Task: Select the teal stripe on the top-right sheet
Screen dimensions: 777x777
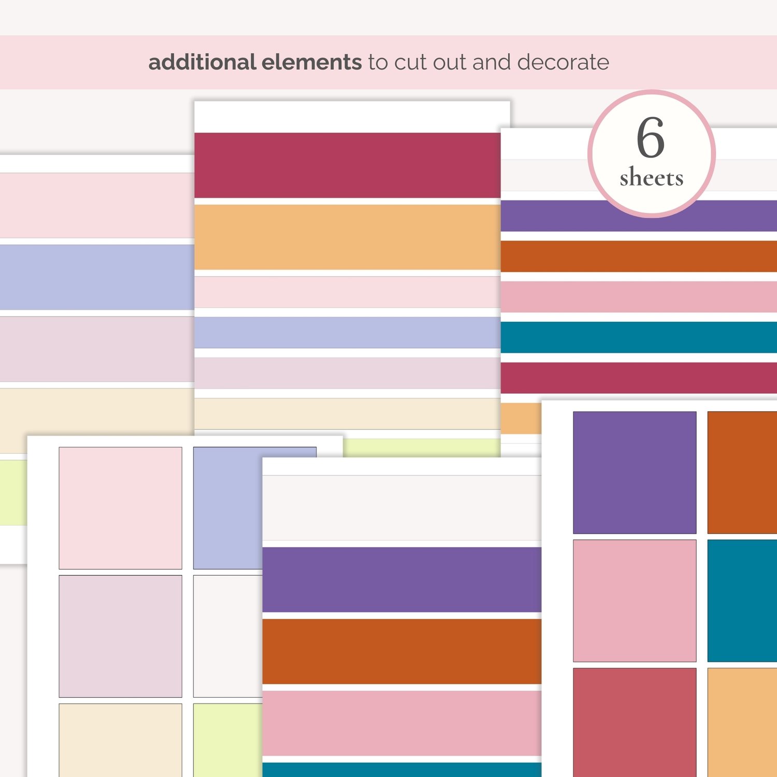Action: coord(639,337)
